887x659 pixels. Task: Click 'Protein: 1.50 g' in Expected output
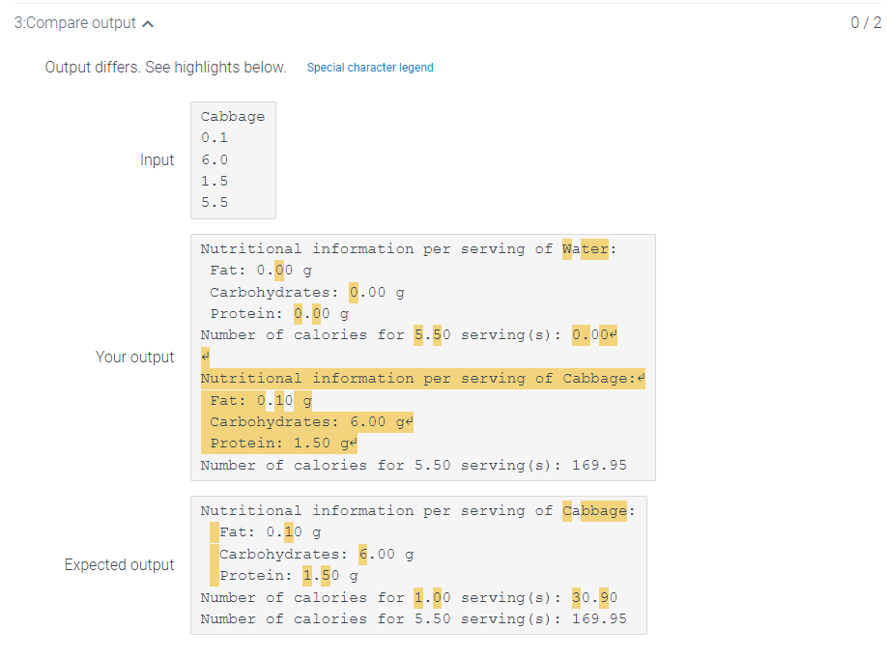point(289,576)
